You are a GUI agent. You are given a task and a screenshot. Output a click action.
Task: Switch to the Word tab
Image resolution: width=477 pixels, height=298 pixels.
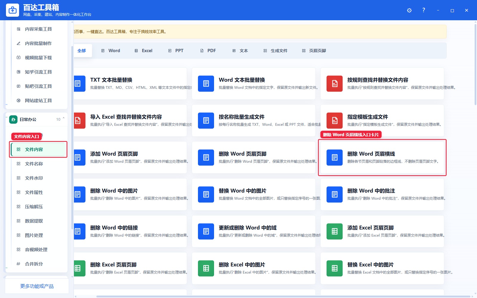tap(111, 51)
